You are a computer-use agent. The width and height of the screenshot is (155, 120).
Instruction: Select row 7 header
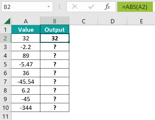(x=5, y=82)
